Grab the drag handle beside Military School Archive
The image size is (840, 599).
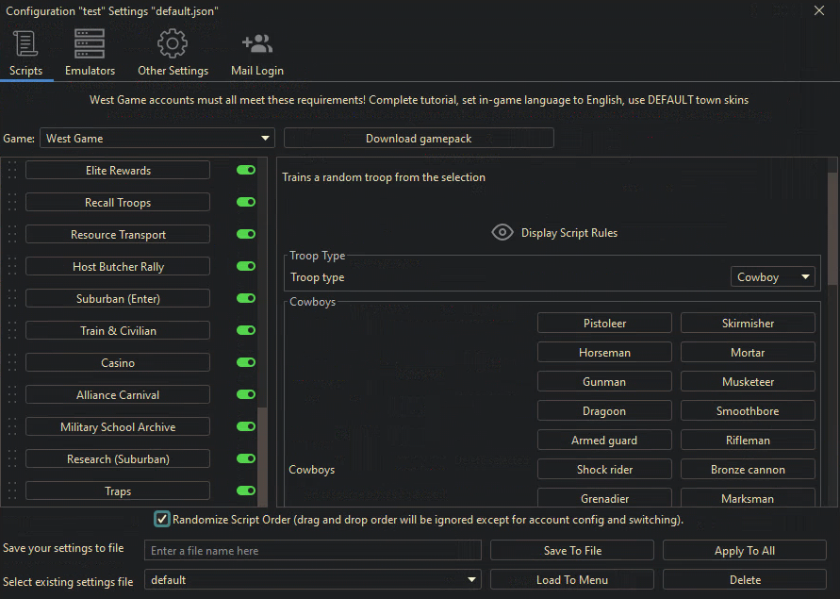point(12,427)
